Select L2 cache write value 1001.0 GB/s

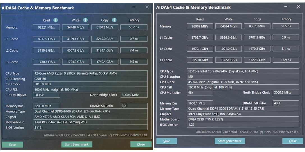[229, 49]
